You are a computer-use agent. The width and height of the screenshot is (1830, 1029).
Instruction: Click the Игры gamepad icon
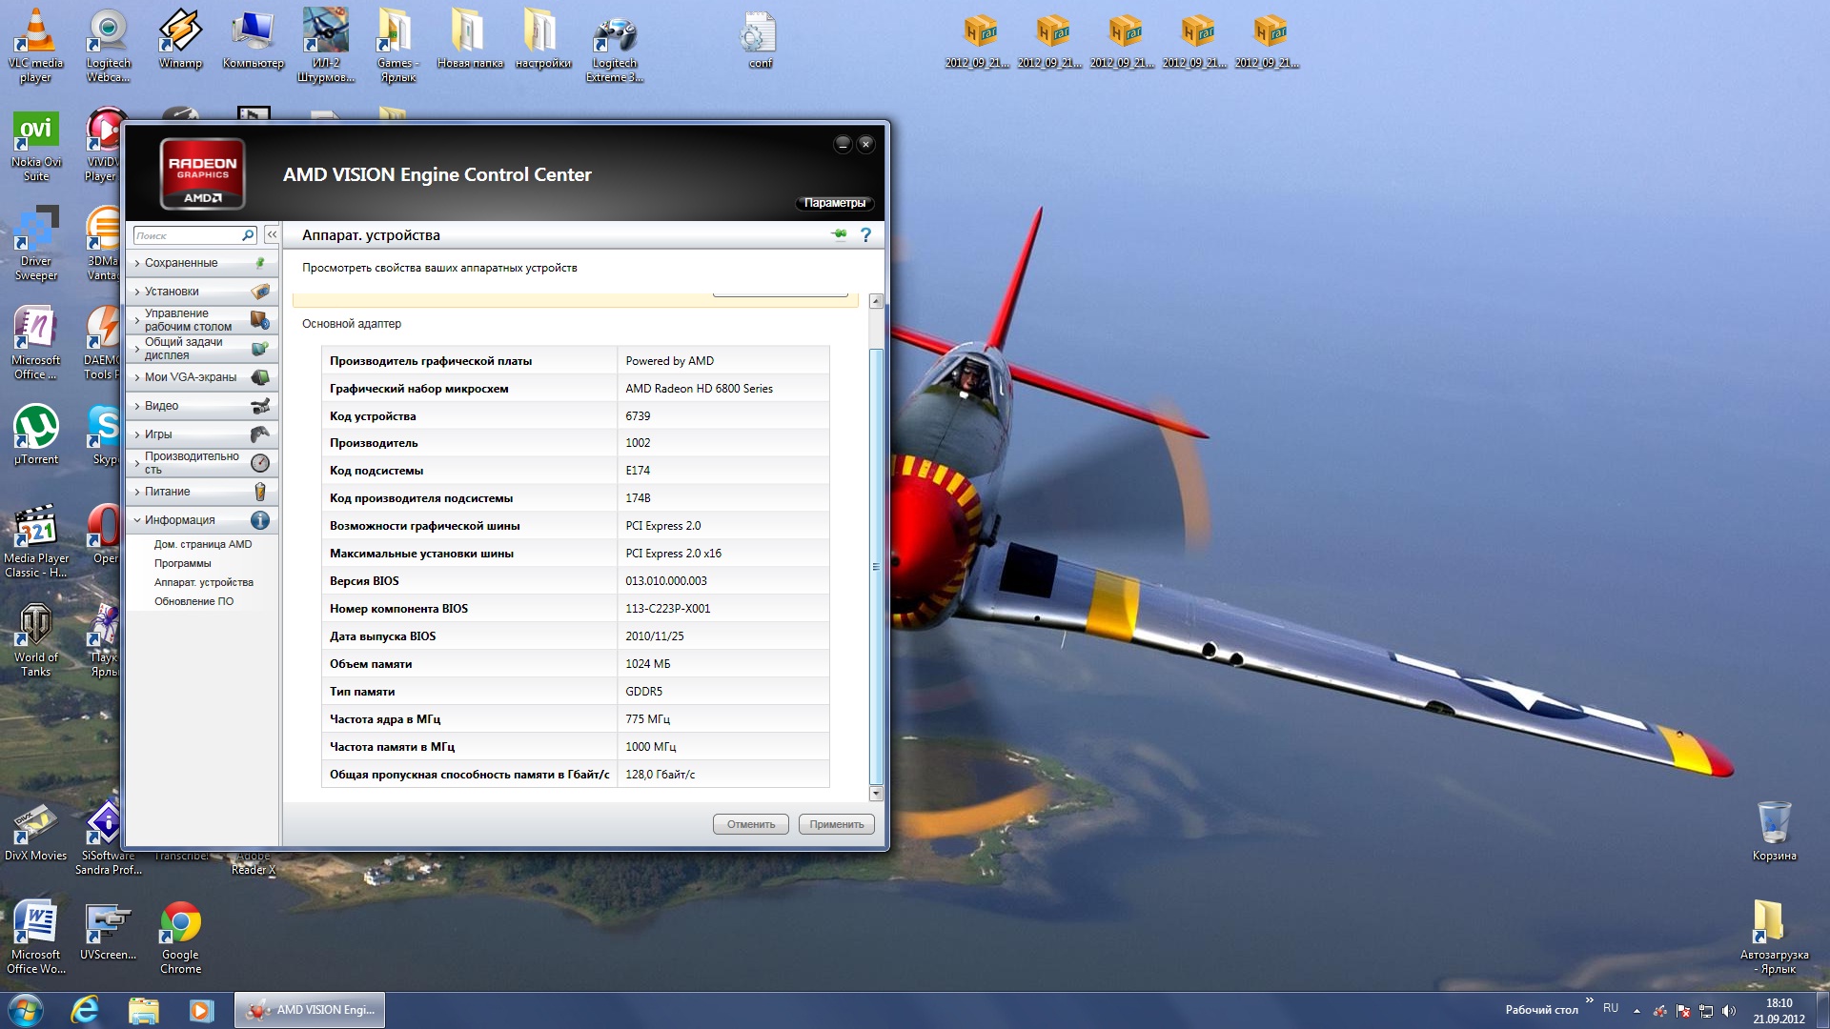tap(259, 434)
